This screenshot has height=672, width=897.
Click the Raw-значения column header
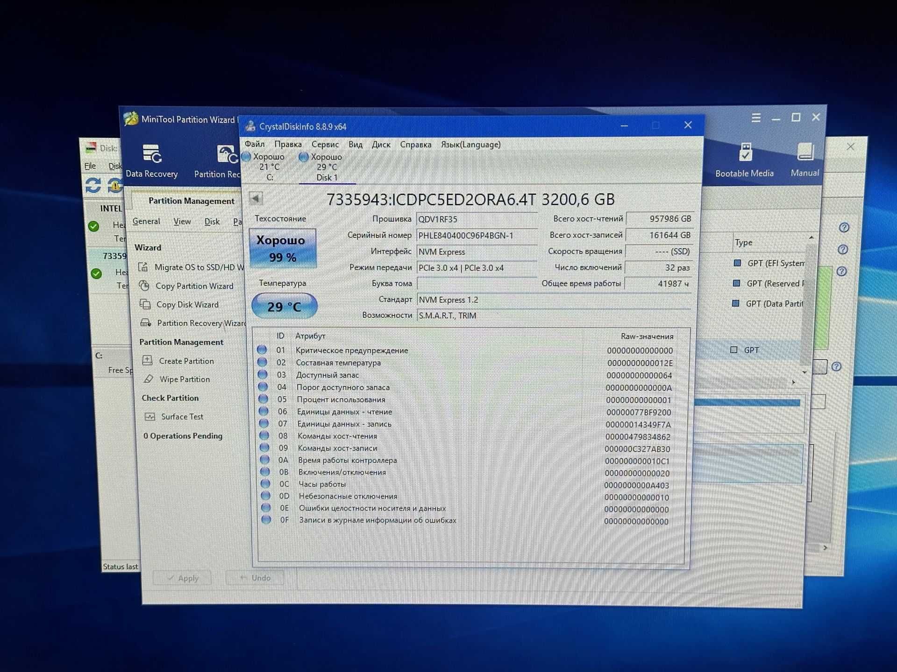(x=647, y=336)
